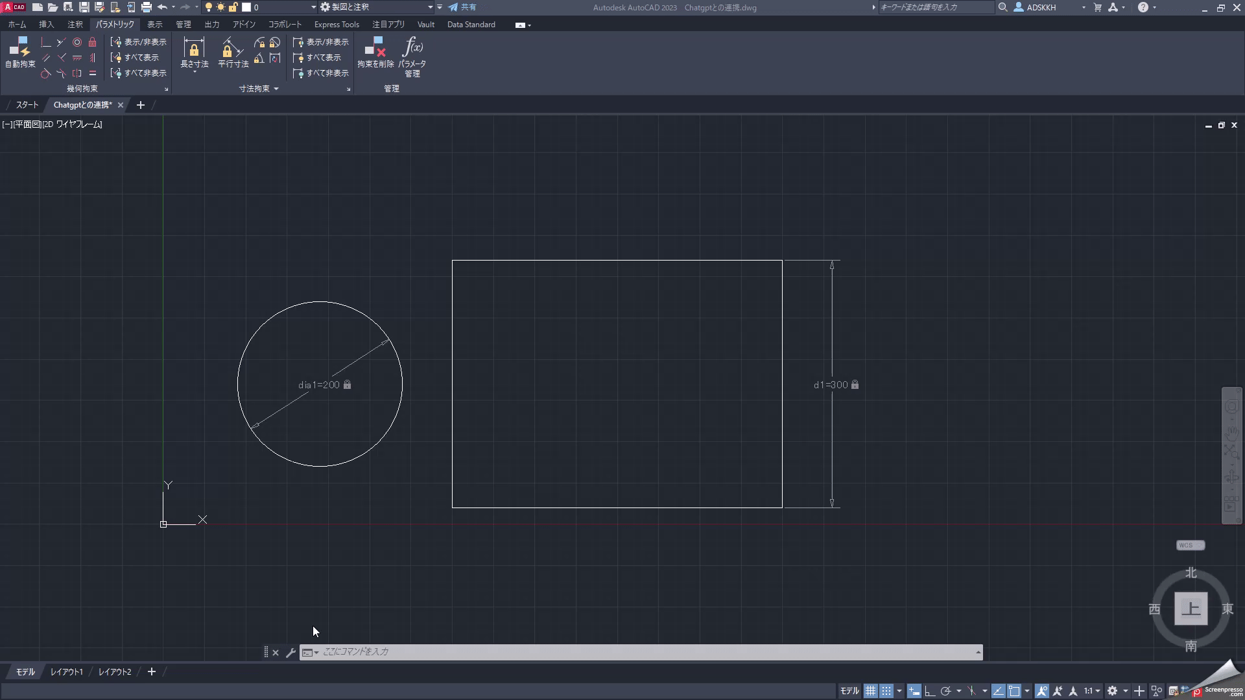
Task: Click the current color swatch in Quick Access toolbar
Action: point(246,7)
